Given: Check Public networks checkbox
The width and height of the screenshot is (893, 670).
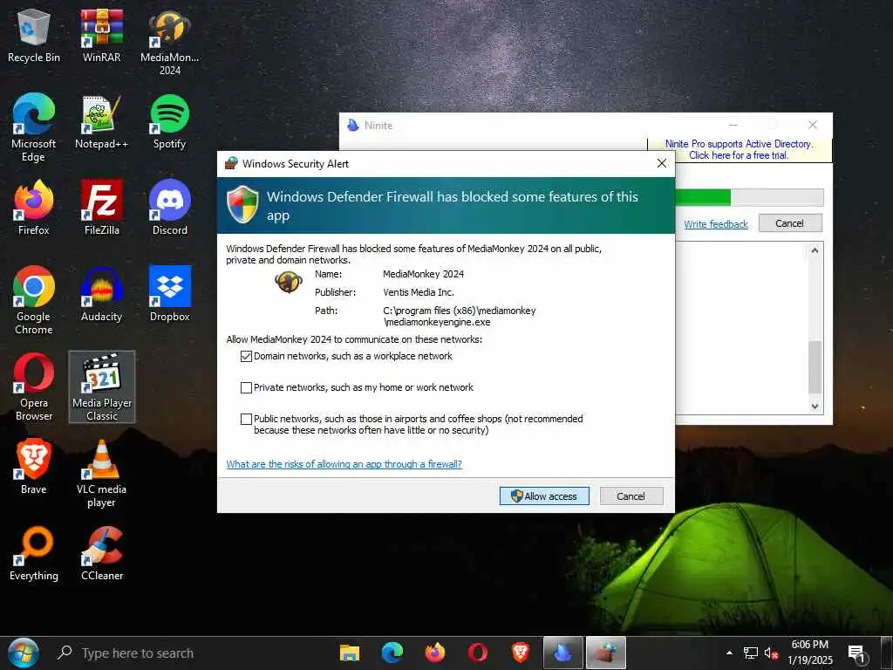Looking at the screenshot, I should [246, 420].
